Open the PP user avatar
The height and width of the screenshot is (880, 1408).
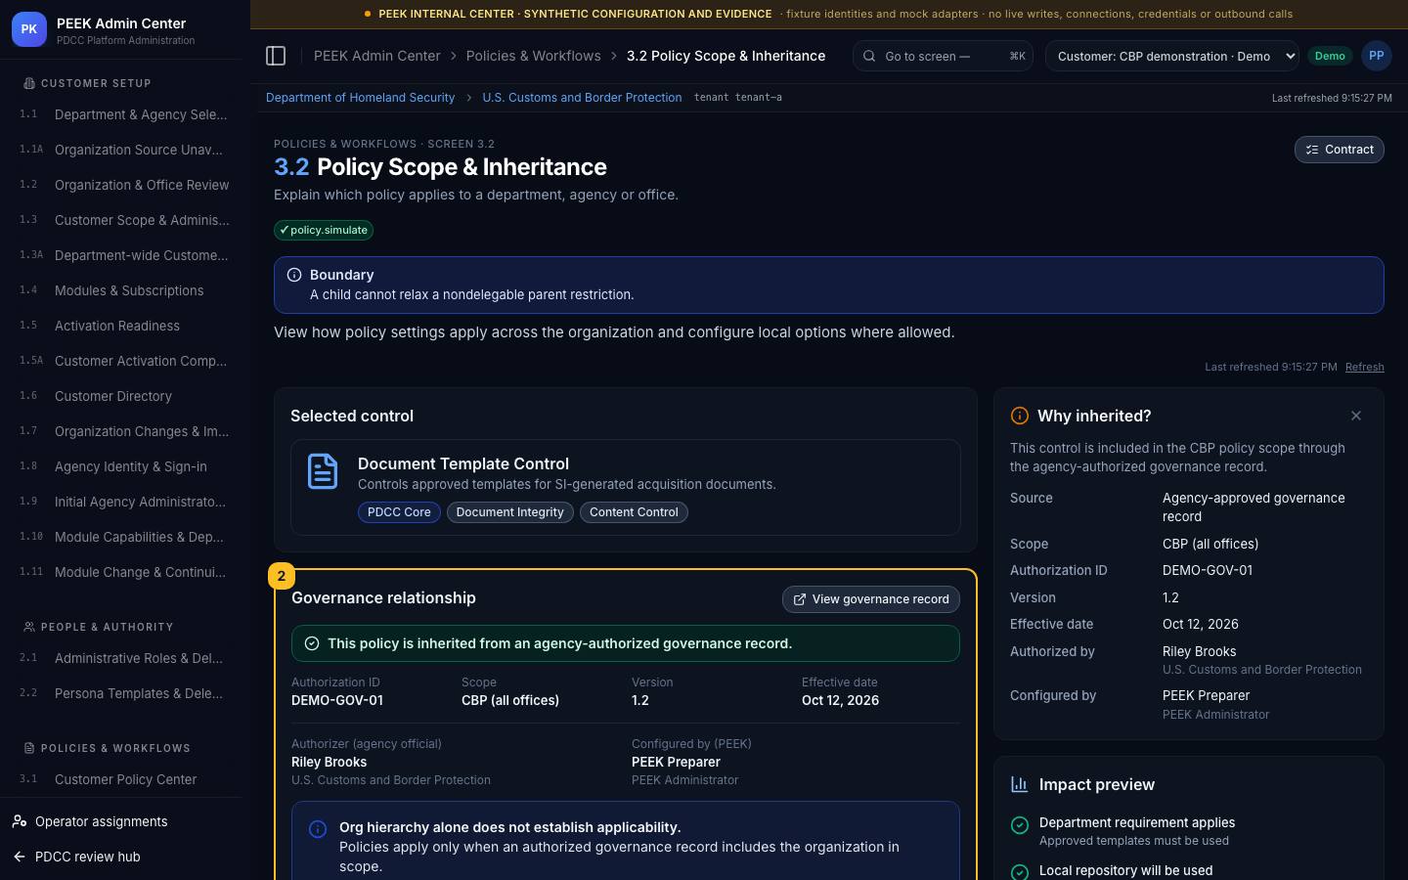click(1376, 56)
